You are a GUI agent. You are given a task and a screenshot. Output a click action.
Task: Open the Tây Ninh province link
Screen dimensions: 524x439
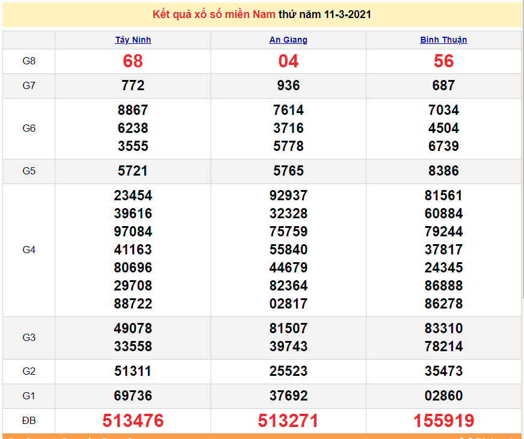point(133,40)
